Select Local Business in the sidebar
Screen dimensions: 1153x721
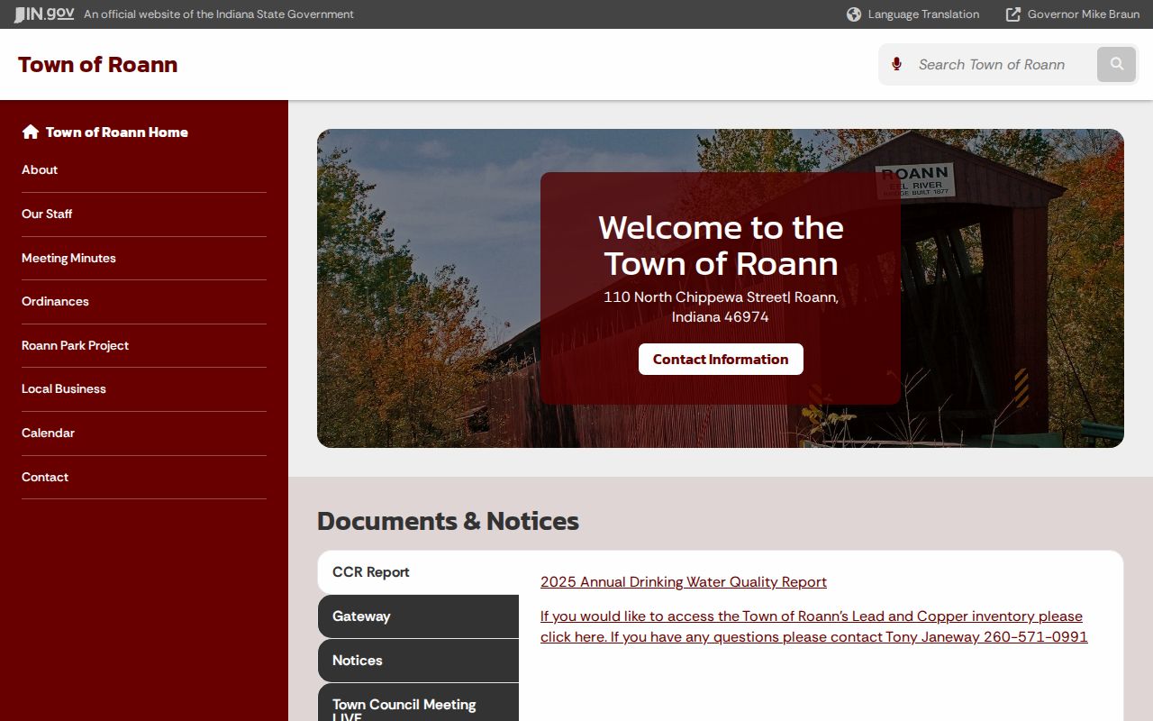pyautogui.click(x=144, y=389)
